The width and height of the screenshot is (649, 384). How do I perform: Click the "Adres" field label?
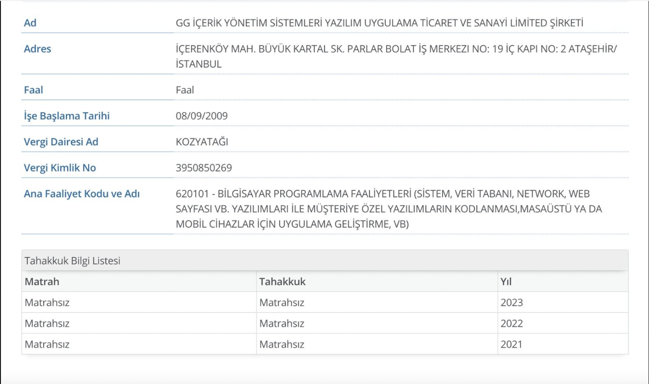(x=38, y=49)
